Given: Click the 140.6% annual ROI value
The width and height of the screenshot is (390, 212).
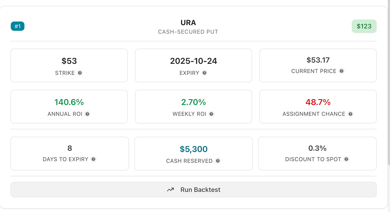Looking at the screenshot, I should (69, 102).
